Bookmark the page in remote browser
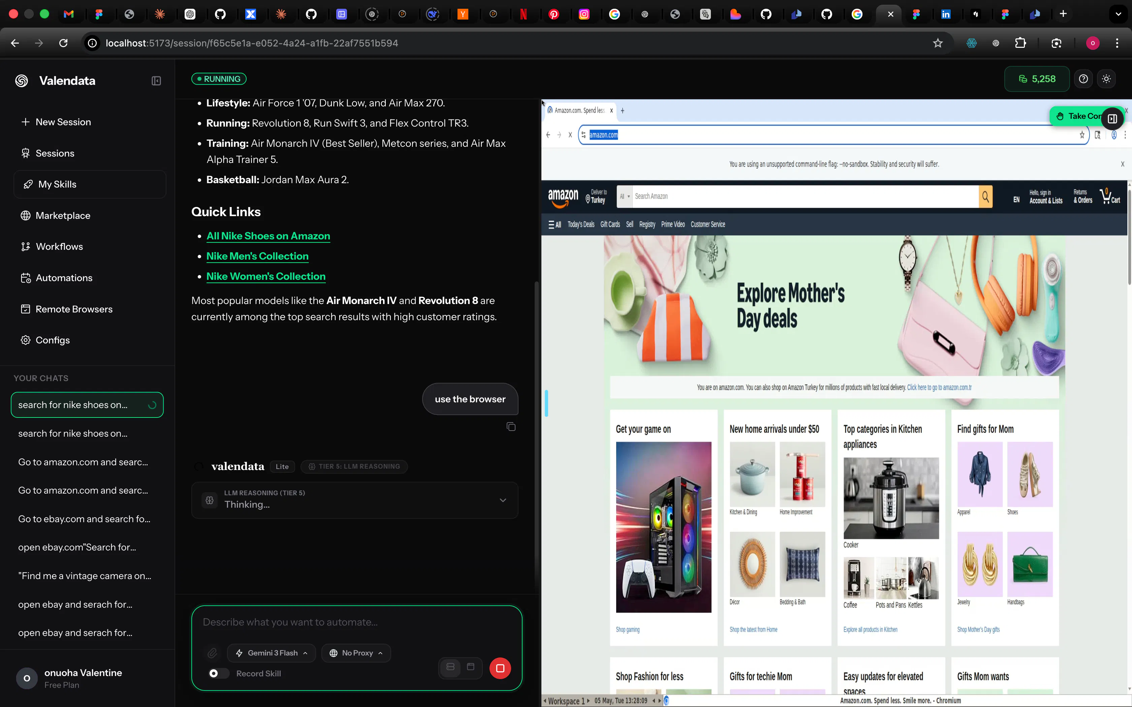Viewport: 1132px width, 707px height. pos(1082,135)
